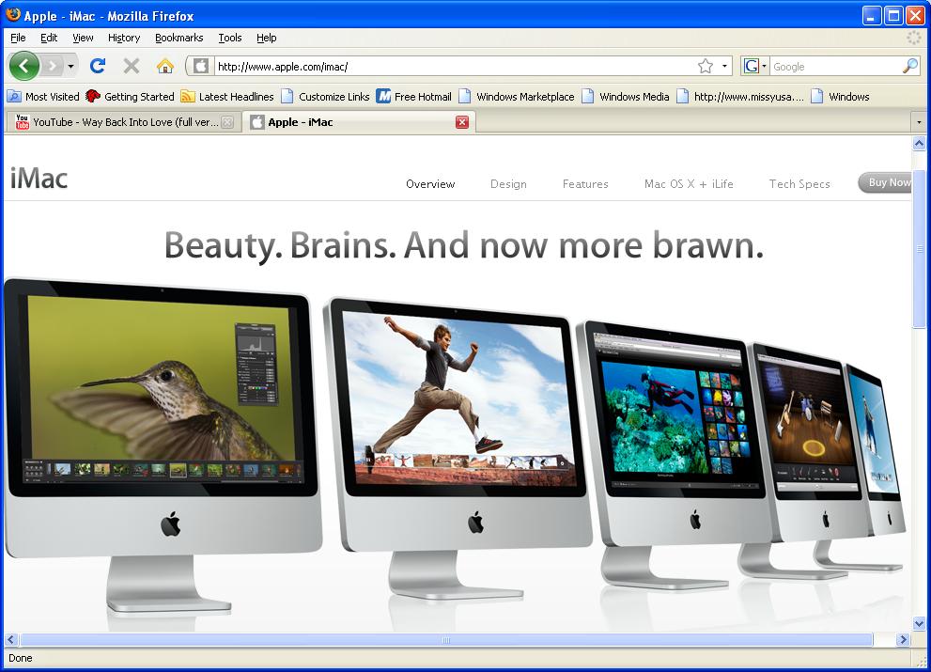Click the vertical scrollbar thumb
Viewport: 931px width, 672px height.
[x=919, y=248]
